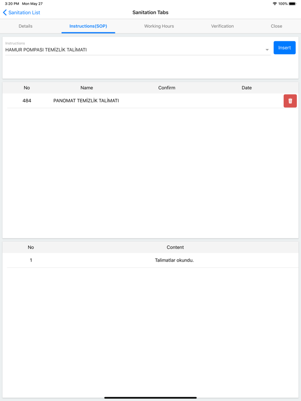The height and width of the screenshot is (401, 301).
Task: Expand the Instructions dropdown arrow
Action: point(267,50)
